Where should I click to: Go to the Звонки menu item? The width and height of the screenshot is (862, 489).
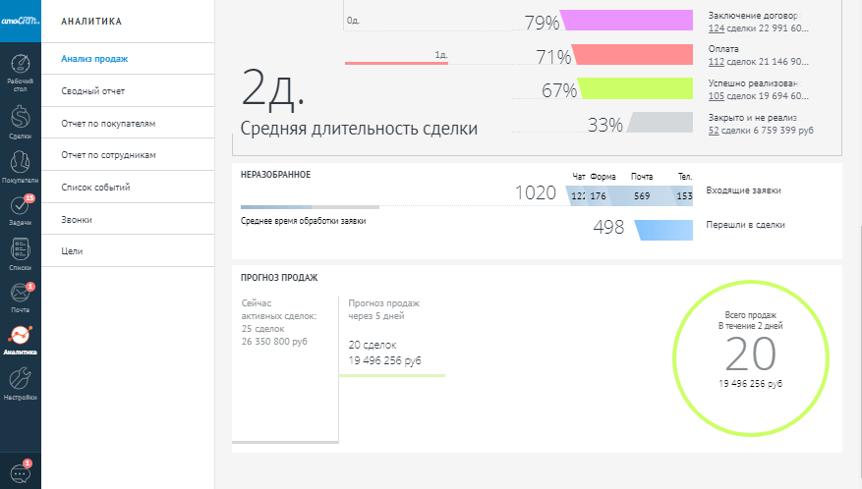click(x=77, y=219)
